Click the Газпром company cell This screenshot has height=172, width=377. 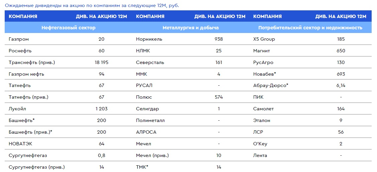coord(18,39)
